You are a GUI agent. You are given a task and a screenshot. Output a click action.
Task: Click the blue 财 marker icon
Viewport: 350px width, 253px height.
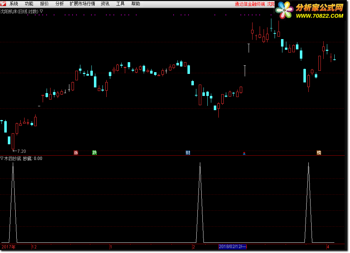pos(188,153)
